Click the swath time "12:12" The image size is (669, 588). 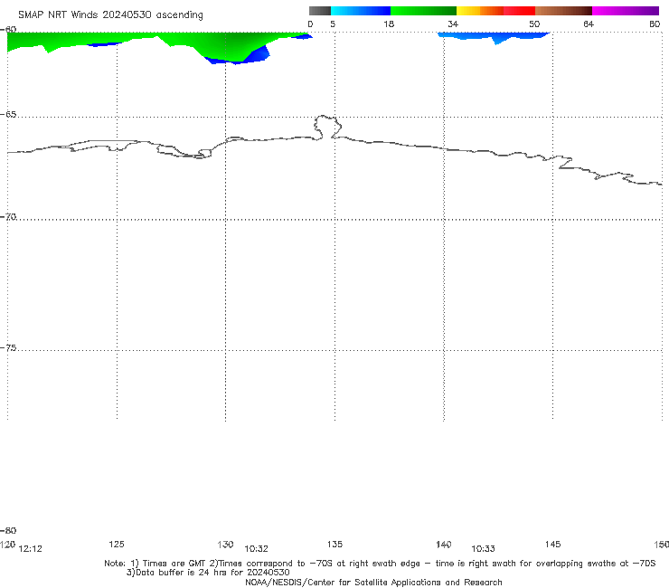[31, 549]
